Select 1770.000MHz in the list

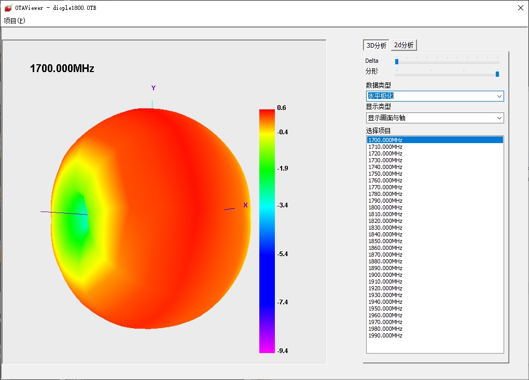tap(435, 187)
